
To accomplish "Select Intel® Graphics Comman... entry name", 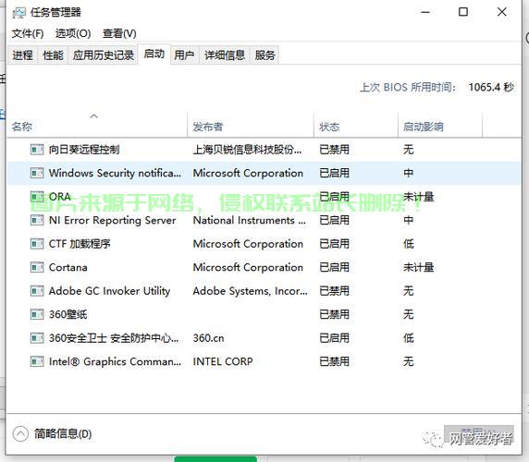I will click(115, 361).
